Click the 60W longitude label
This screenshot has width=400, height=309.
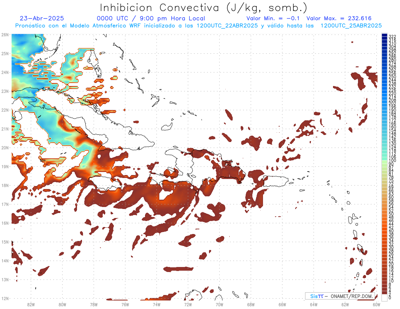376,304
